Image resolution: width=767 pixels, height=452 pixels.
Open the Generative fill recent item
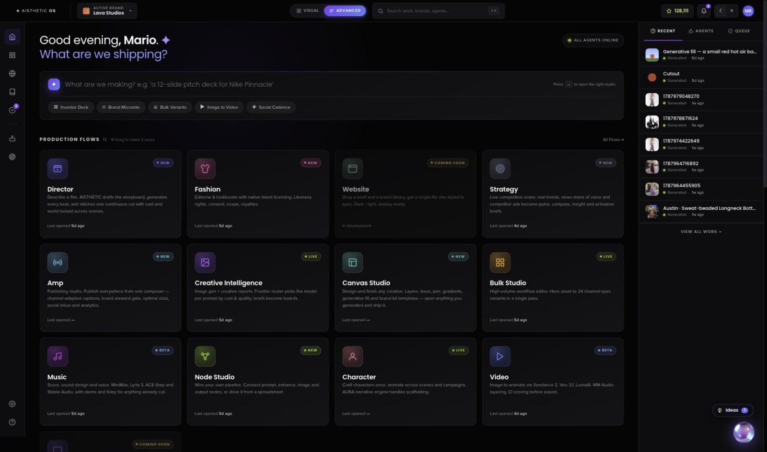coord(701,55)
